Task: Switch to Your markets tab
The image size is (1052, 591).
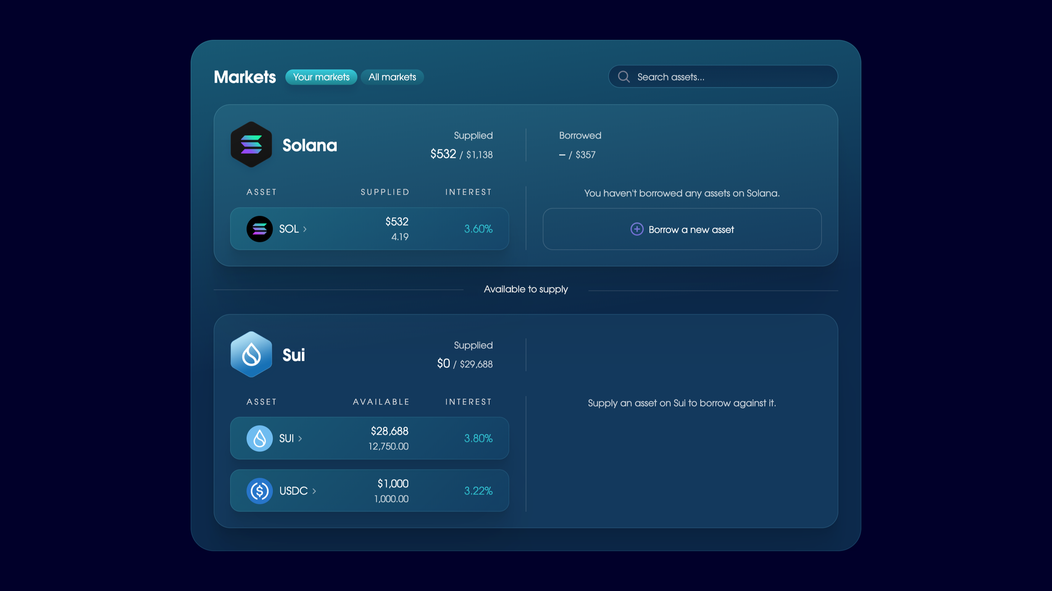Action: pos(321,77)
